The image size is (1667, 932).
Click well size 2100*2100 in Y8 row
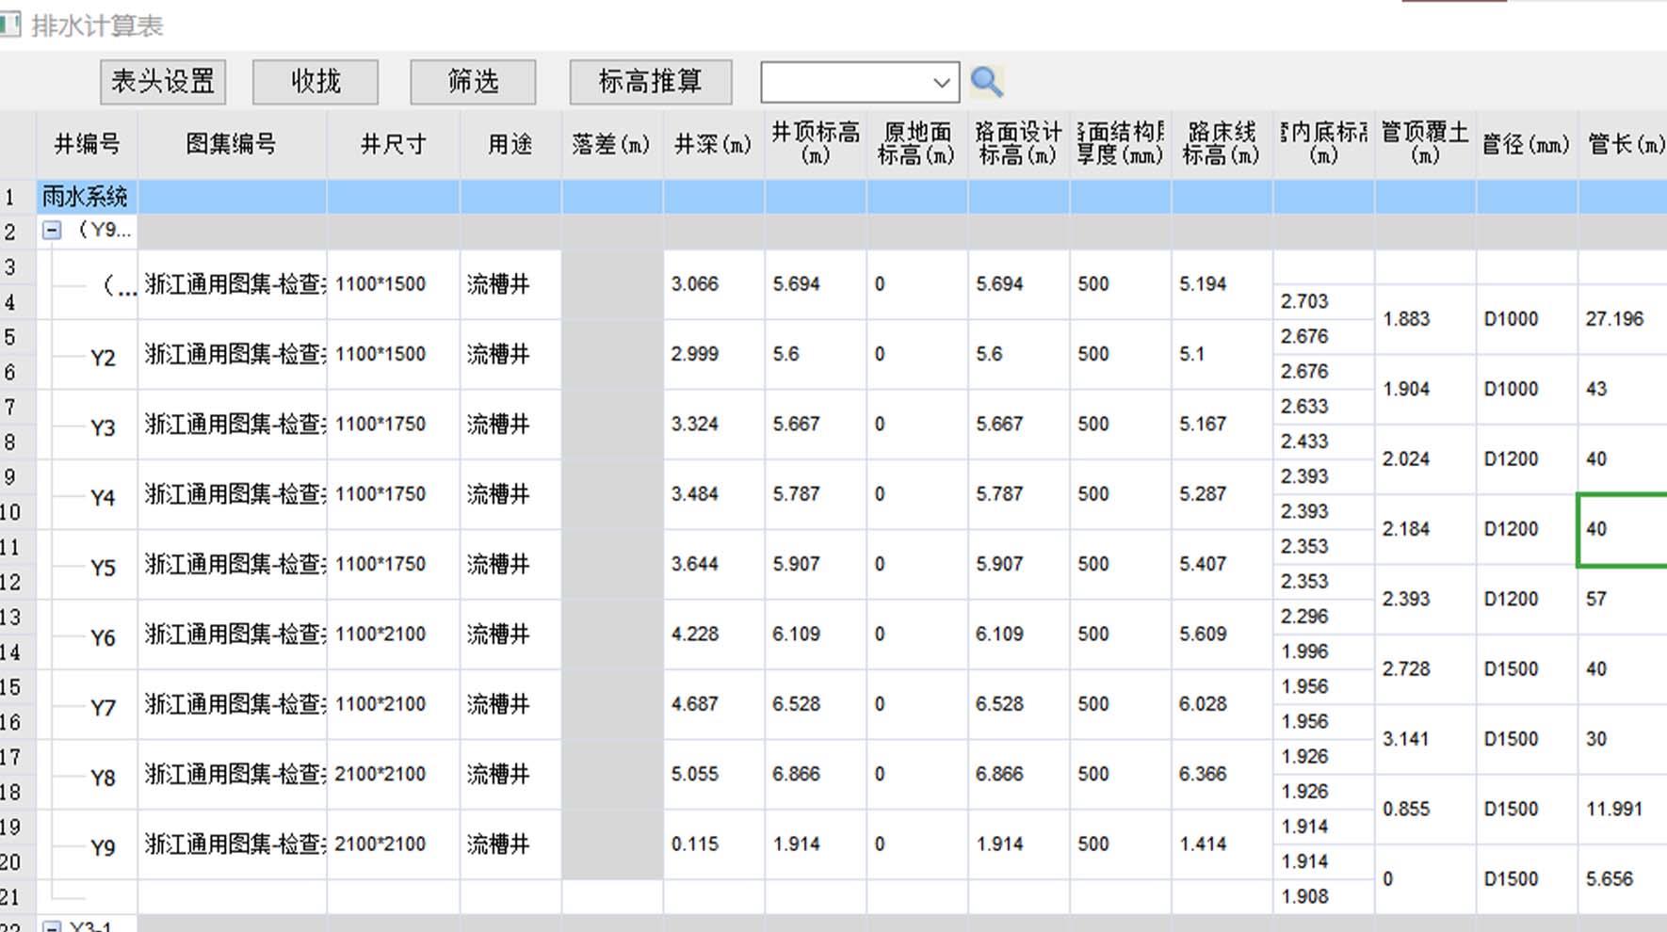[394, 774]
